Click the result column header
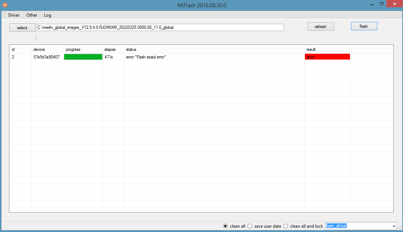Image resolution: width=403 pixels, height=232 pixels. [327, 49]
